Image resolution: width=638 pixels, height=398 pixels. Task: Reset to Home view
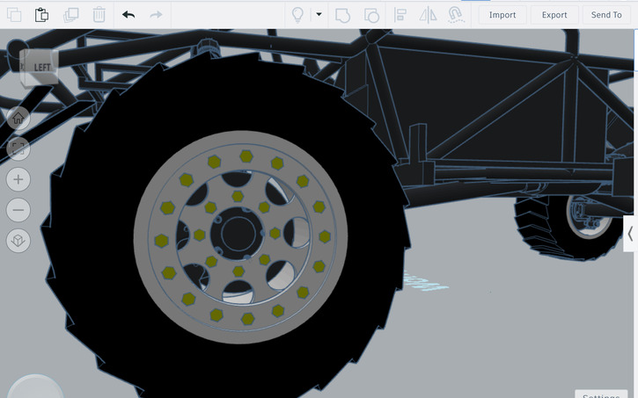(x=18, y=119)
